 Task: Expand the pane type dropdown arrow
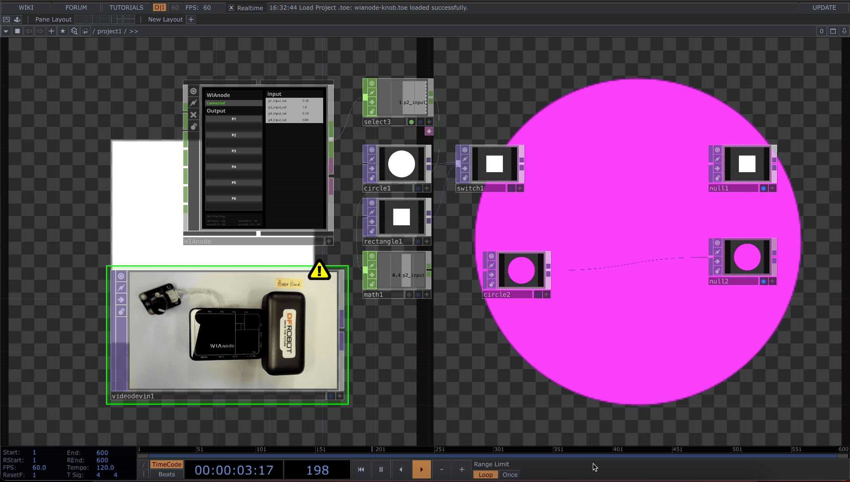click(6, 31)
